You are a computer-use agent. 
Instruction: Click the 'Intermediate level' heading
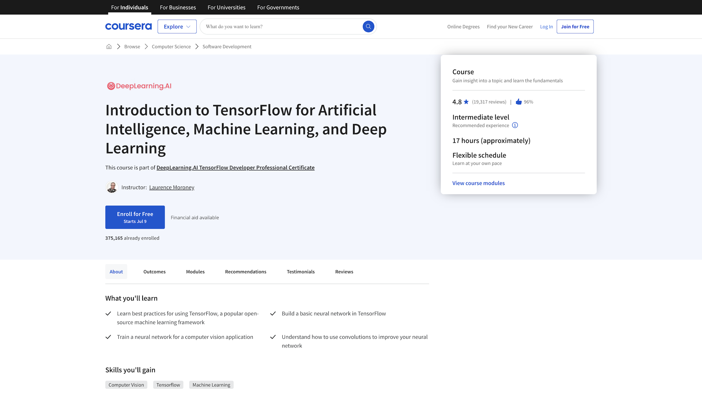[x=480, y=117]
